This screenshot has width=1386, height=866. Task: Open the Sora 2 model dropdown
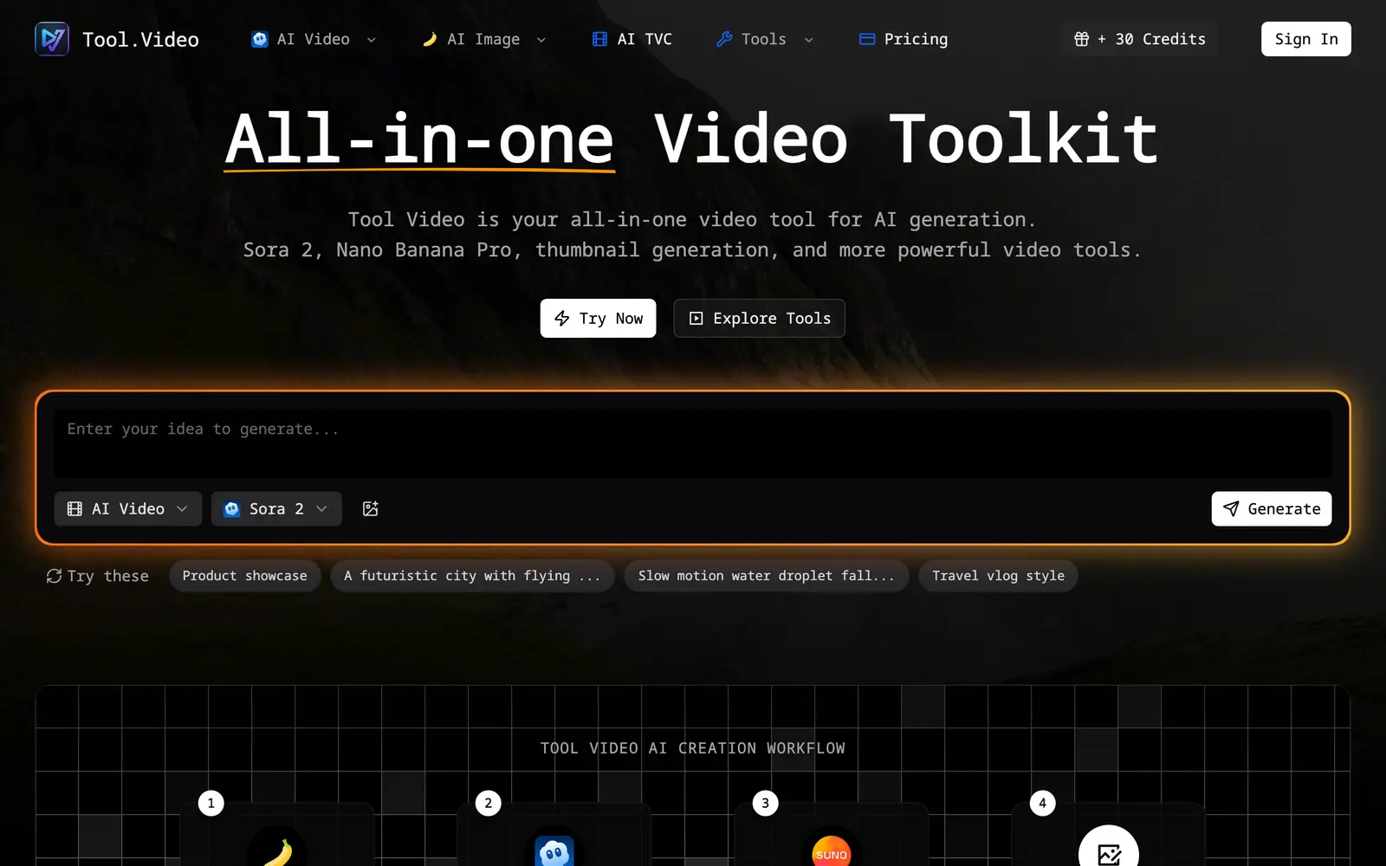[276, 509]
